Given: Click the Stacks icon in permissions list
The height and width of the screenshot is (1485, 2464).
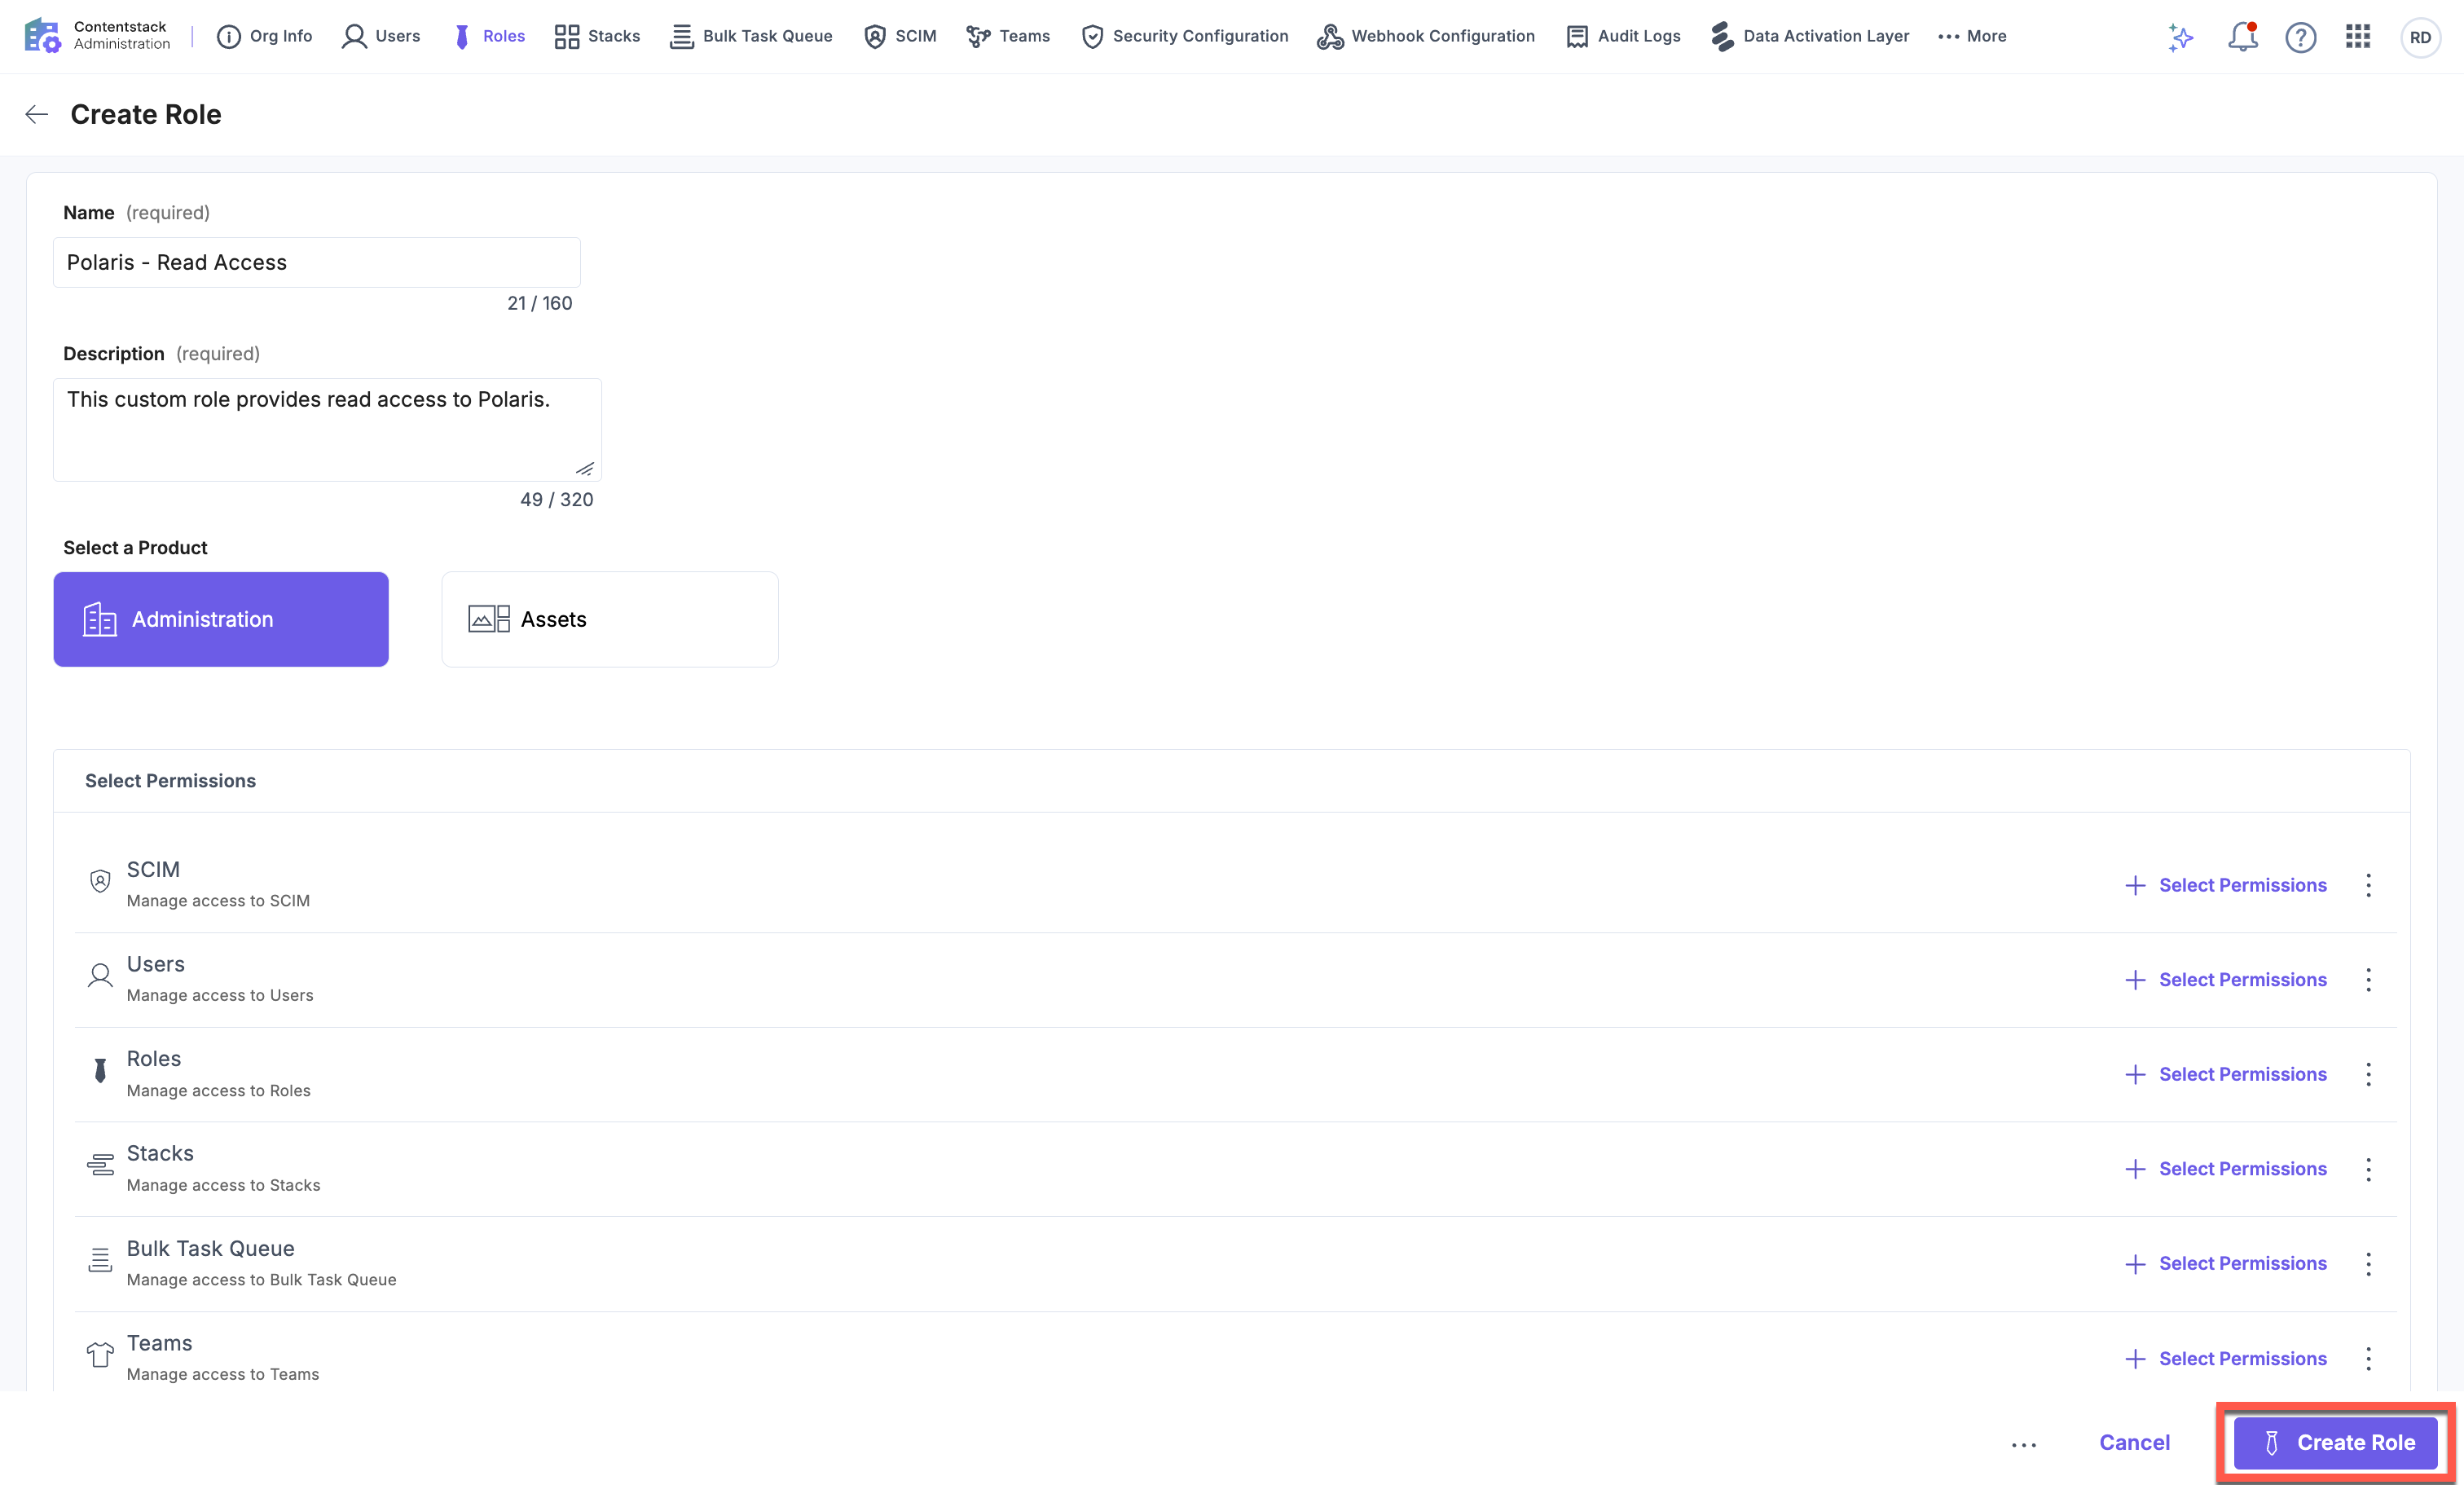Looking at the screenshot, I should [x=100, y=1165].
